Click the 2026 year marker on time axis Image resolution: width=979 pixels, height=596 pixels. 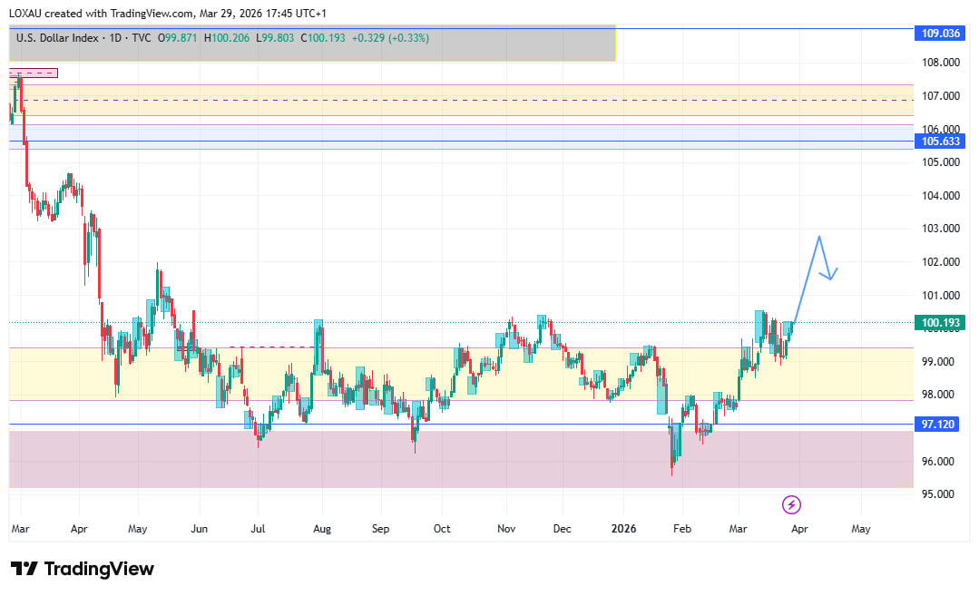pyautogui.click(x=623, y=528)
